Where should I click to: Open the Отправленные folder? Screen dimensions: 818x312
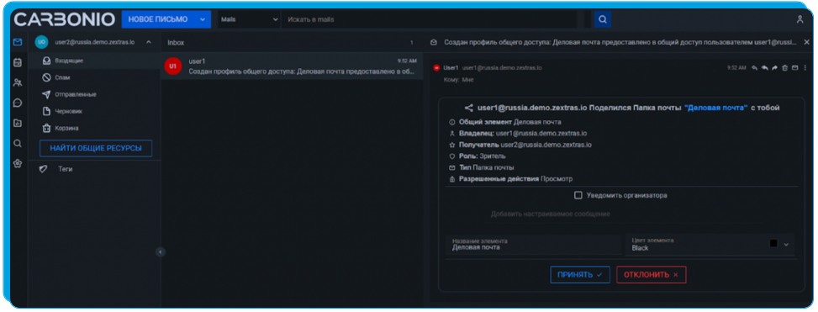(94, 94)
